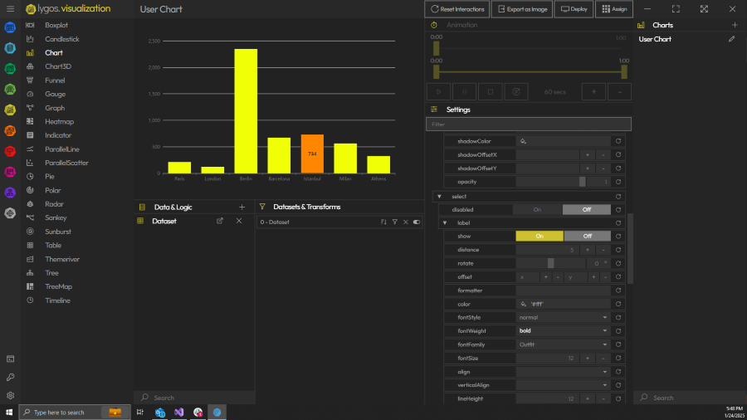The width and height of the screenshot is (747, 420).
Task: Click the Themeriver chart icon
Action: pos(30,259)
